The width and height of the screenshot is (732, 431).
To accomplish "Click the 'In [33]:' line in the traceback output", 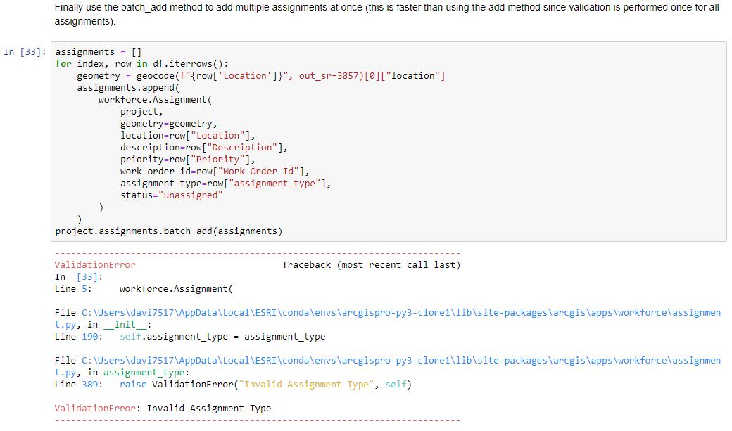I will point(78,277).
